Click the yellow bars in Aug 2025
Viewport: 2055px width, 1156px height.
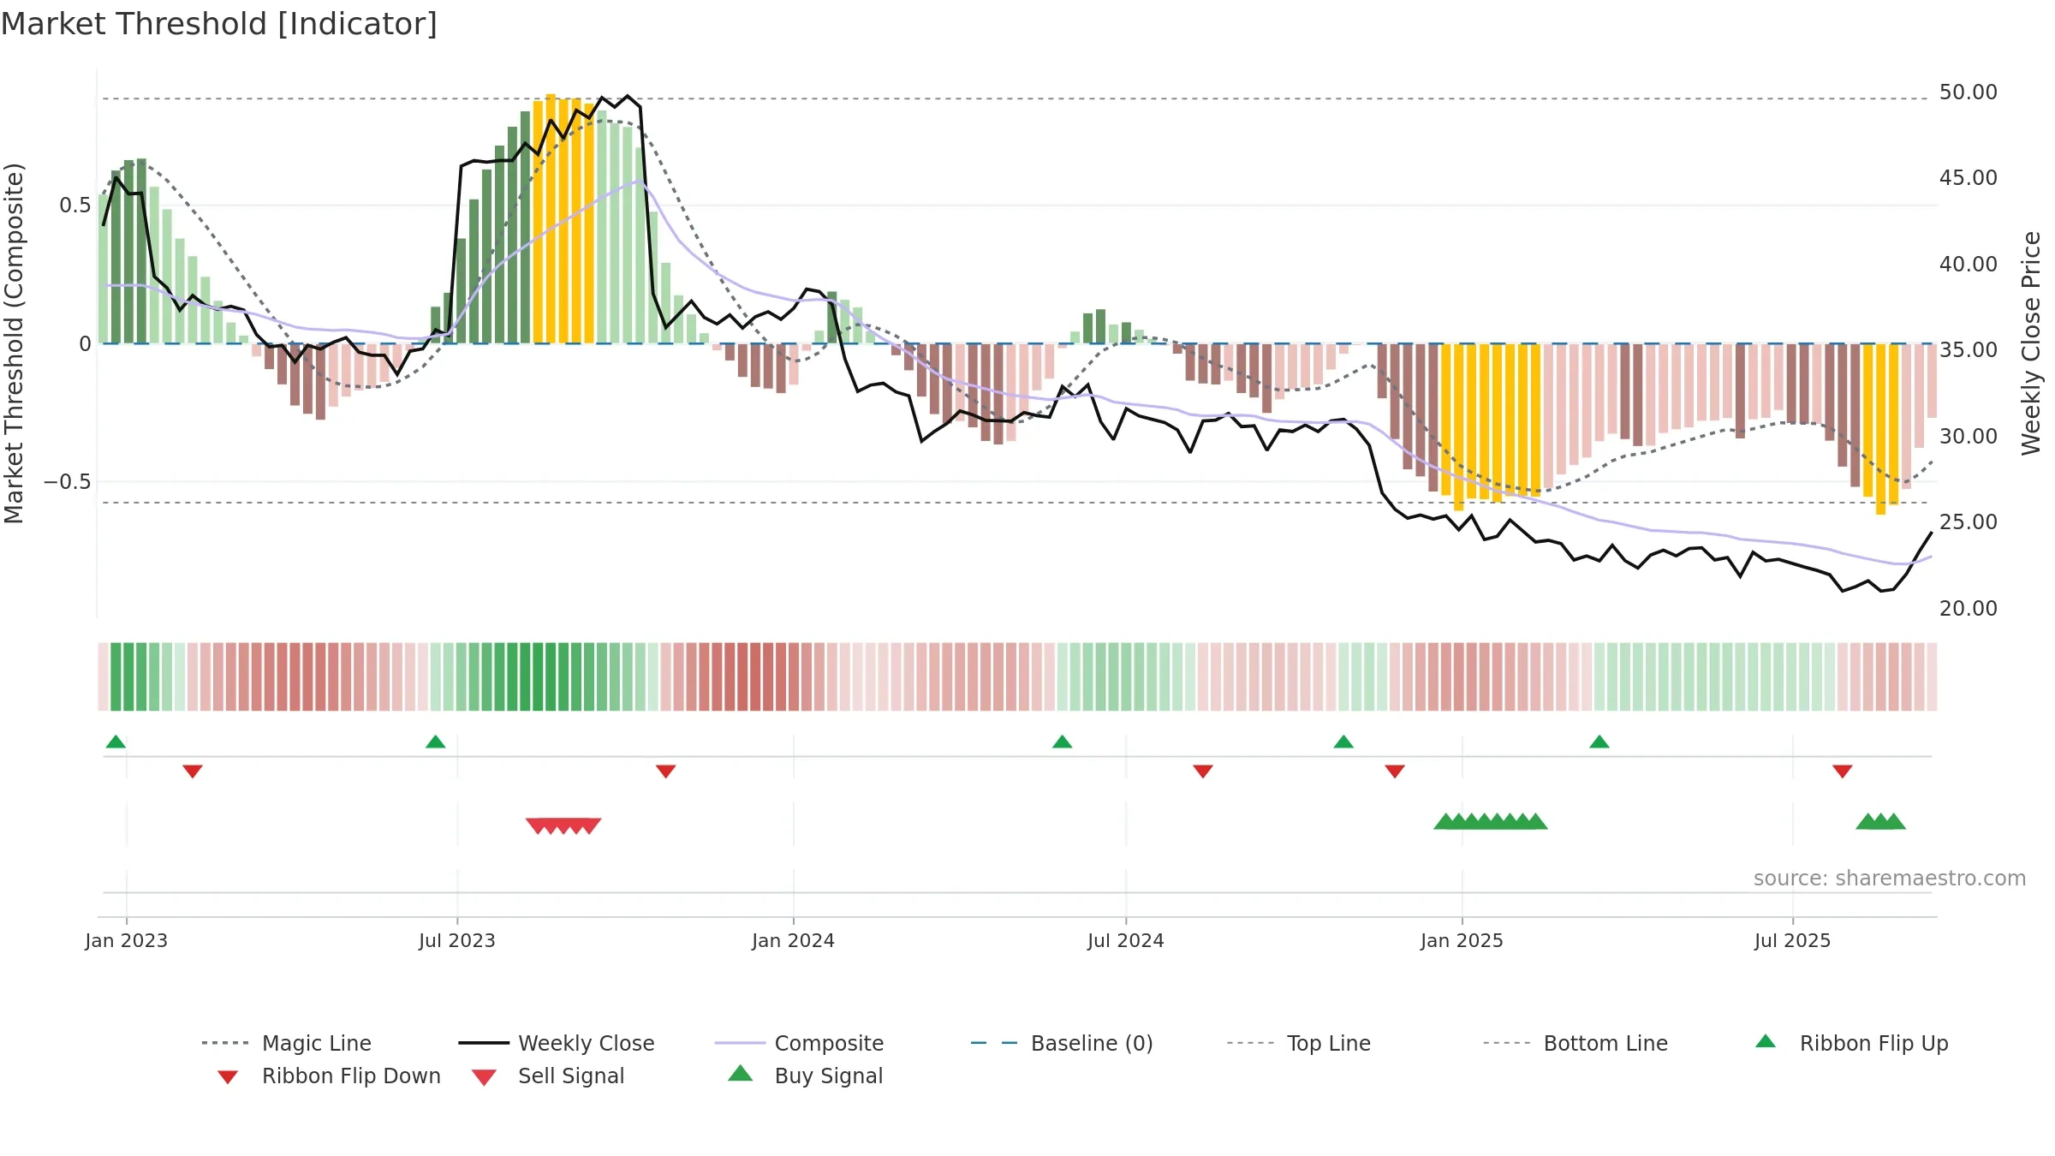point(1880,428)
